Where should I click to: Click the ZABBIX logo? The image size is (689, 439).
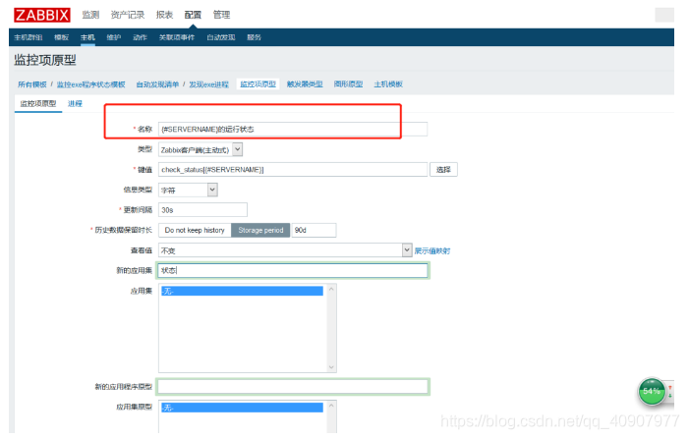(x=41, y=15)
